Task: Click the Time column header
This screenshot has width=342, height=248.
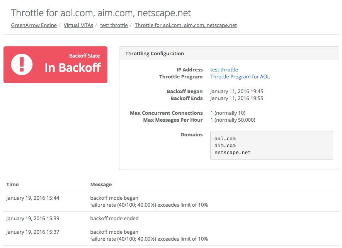Action: 12,185
